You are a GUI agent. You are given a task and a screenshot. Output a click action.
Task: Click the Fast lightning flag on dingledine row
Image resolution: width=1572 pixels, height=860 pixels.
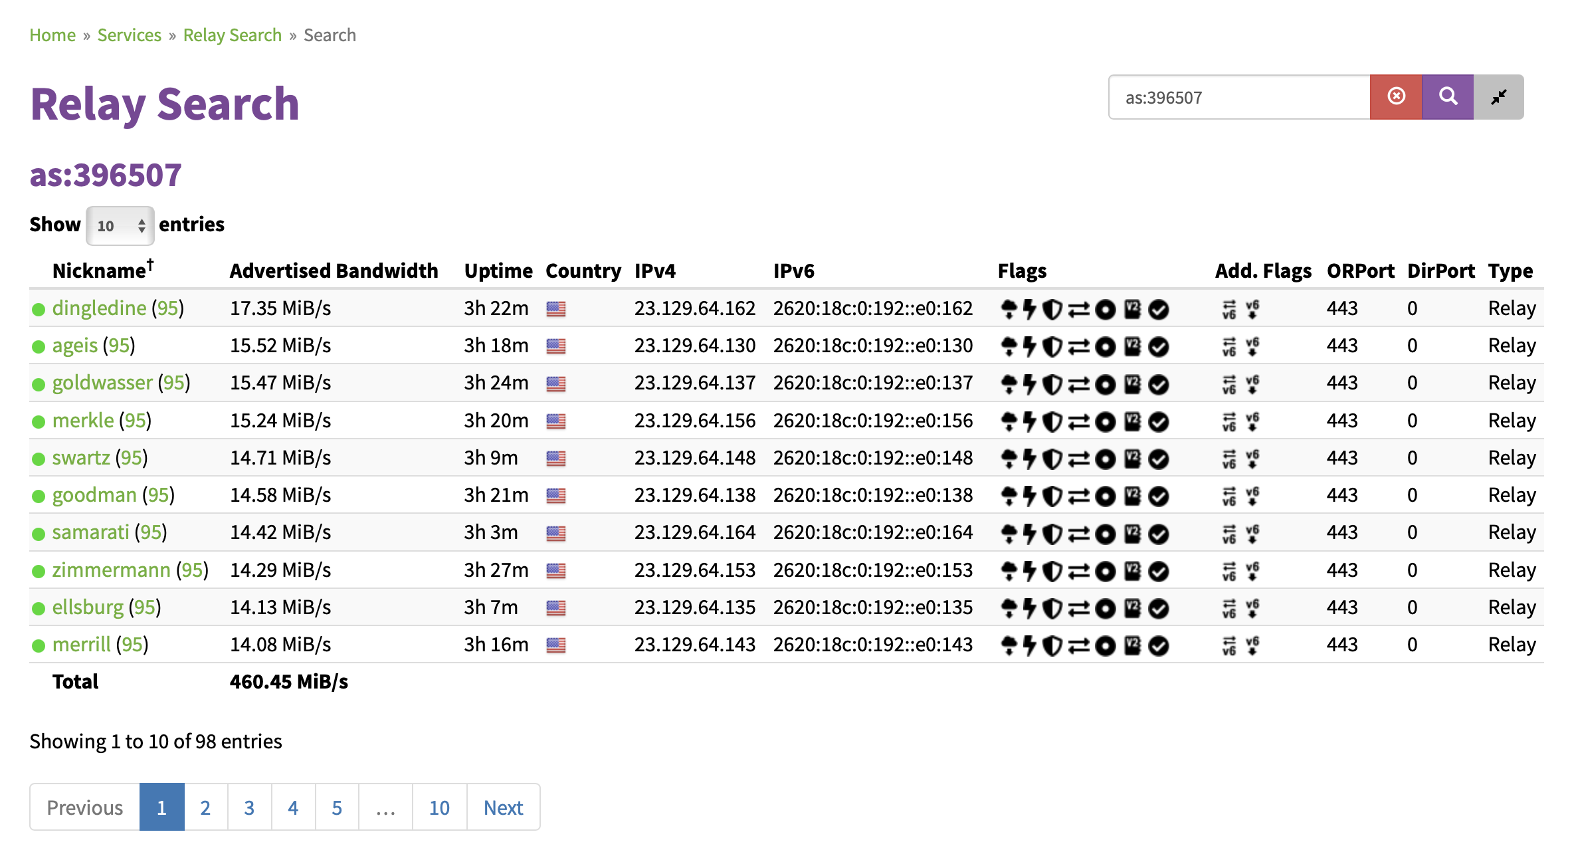point(1029,309)
